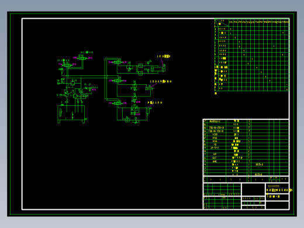Click the yellow label above the bottom cylinder

point(155,102)
